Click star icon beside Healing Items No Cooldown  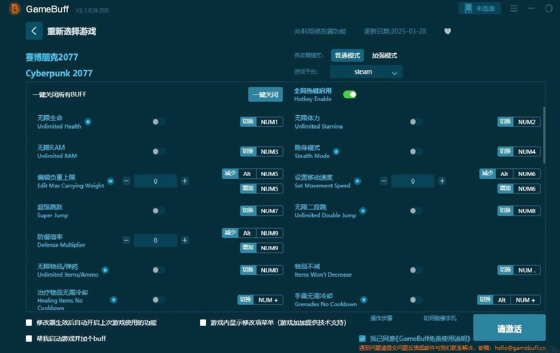[113, 300]
